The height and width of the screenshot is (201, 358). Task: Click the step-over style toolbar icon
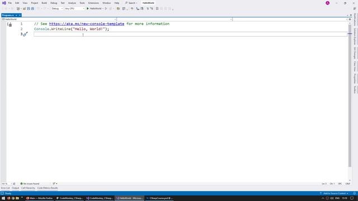[132, 9]
